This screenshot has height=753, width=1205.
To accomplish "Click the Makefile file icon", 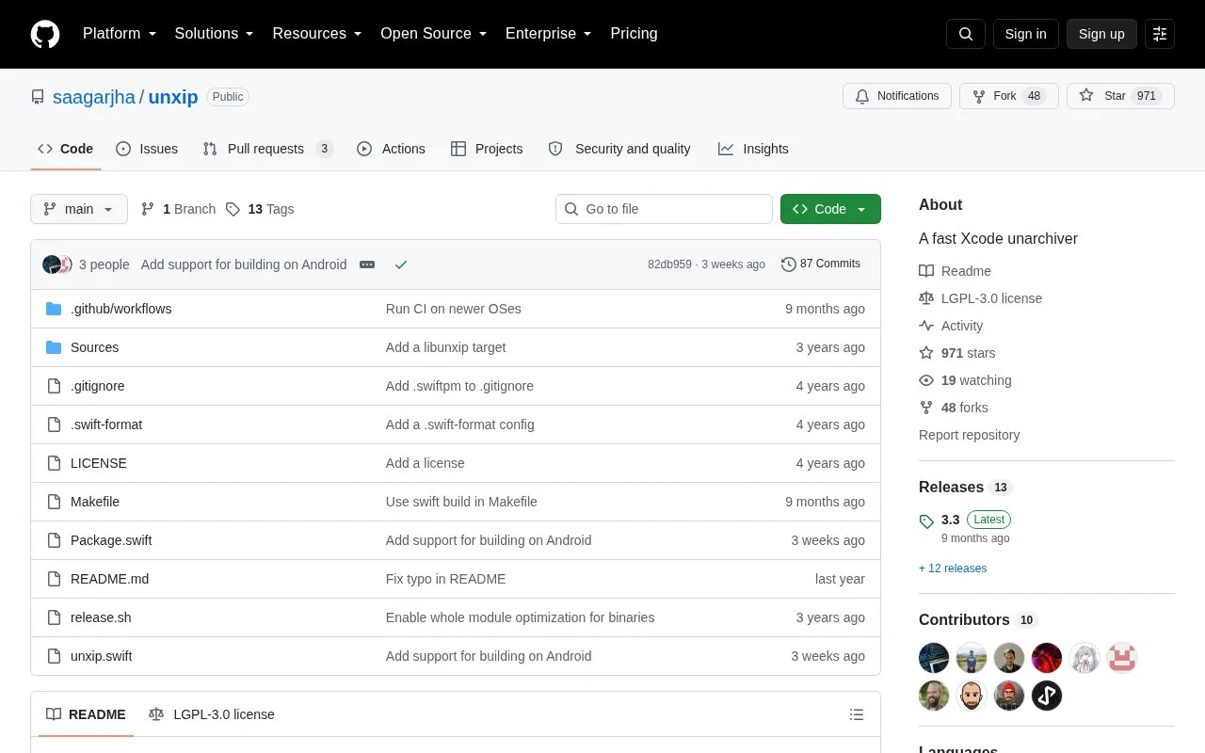I will 54,502.
